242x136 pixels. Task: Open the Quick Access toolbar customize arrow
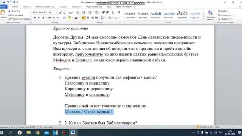(18, 2)
